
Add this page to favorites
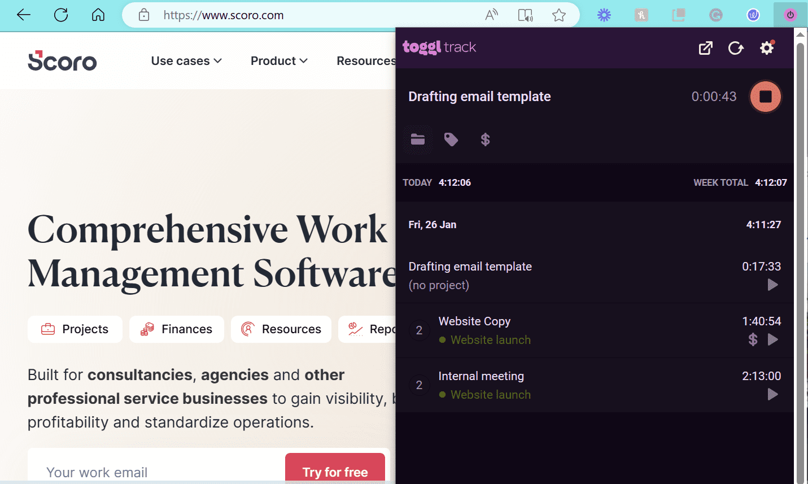pos(559,15)
